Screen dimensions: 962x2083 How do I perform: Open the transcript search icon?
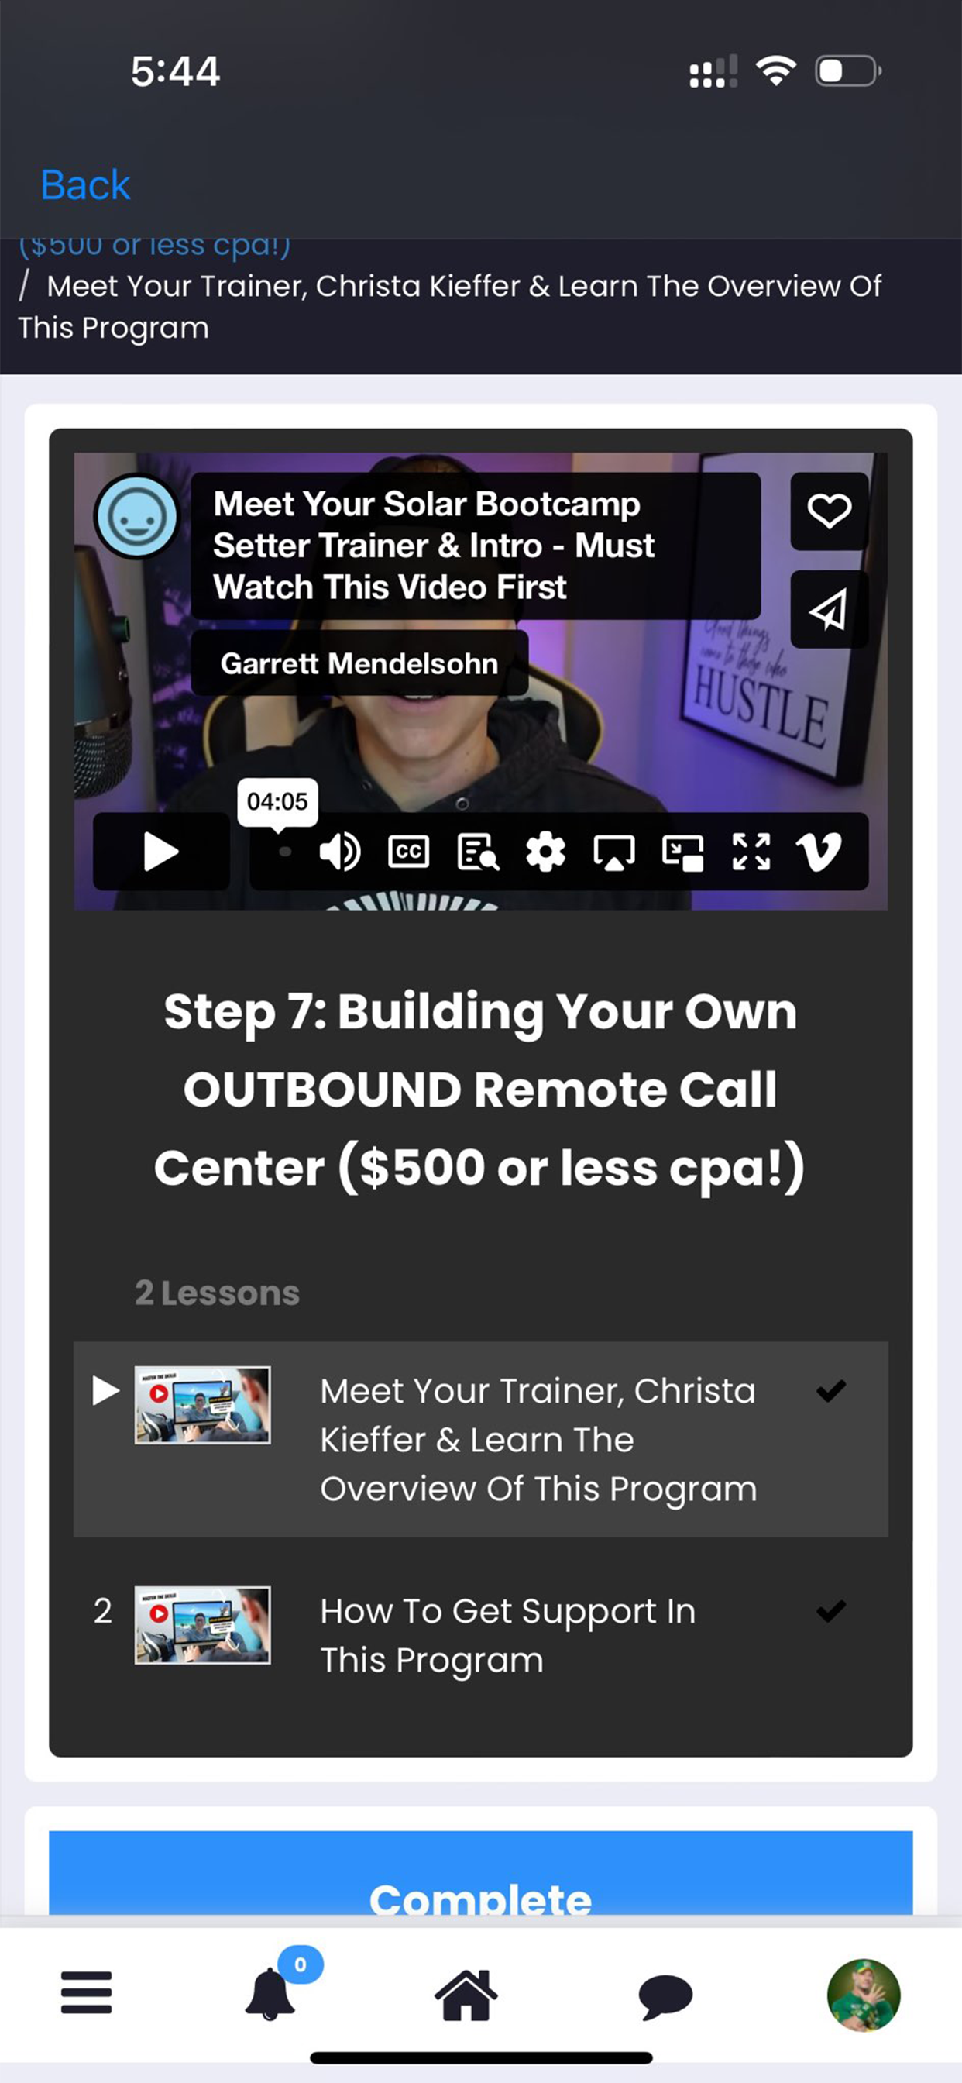pyautogui.click(x=478, y=852)
